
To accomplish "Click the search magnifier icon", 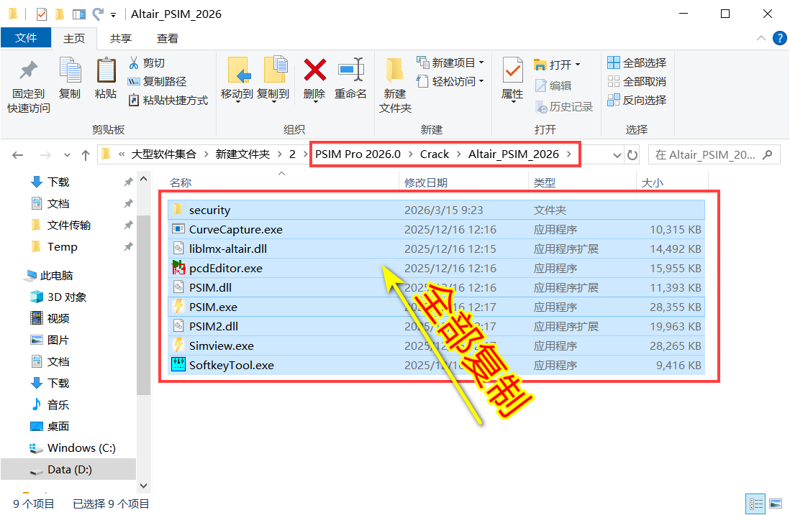I will [x=767, y=154].
